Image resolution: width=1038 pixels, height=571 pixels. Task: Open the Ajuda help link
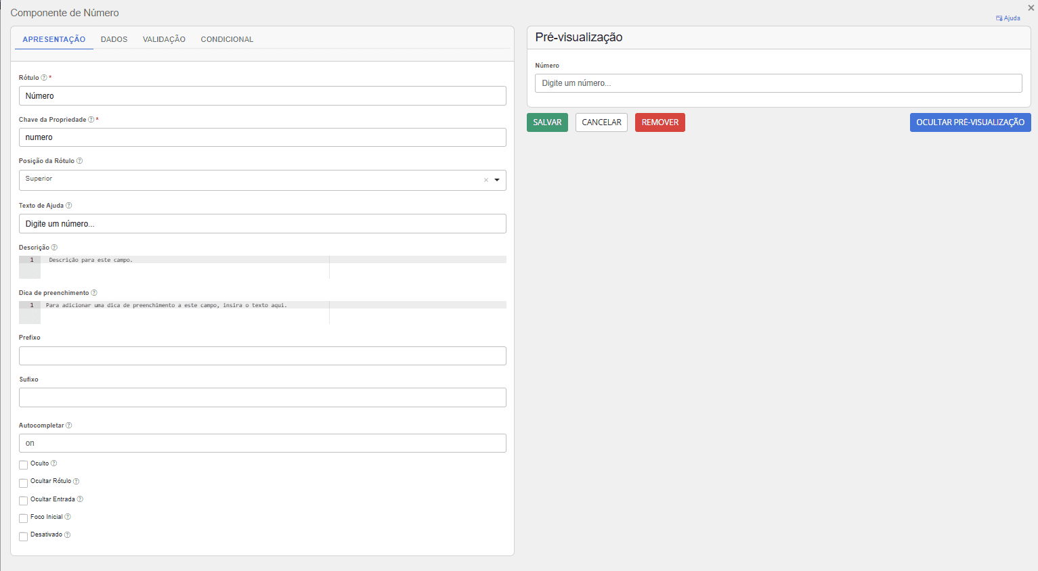(1008, 18)
